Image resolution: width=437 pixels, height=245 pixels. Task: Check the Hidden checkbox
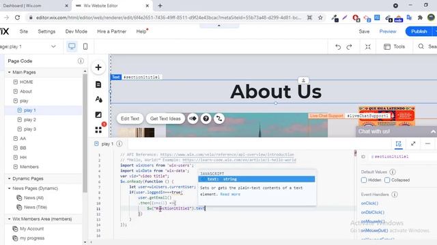(x=364, y=180)
